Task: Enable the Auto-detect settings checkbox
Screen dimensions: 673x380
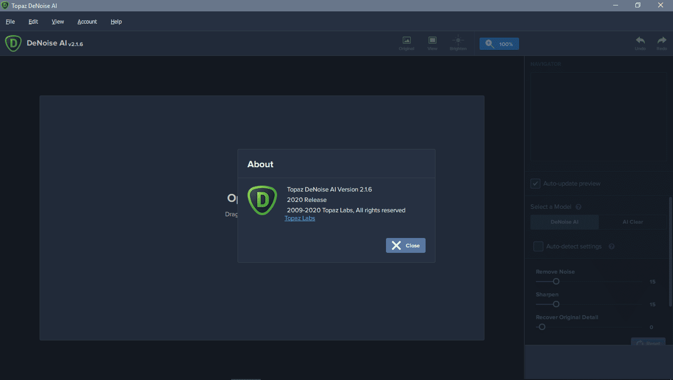Action: click(x=538, y=246)
